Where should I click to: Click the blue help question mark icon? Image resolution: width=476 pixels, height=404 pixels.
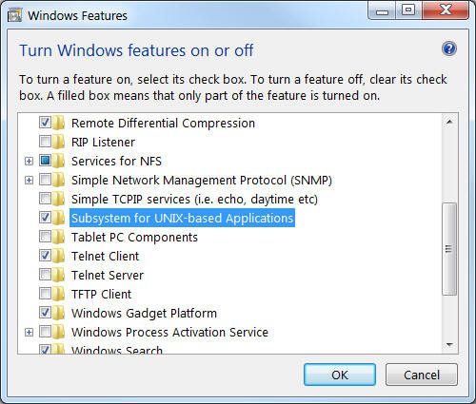449,48
